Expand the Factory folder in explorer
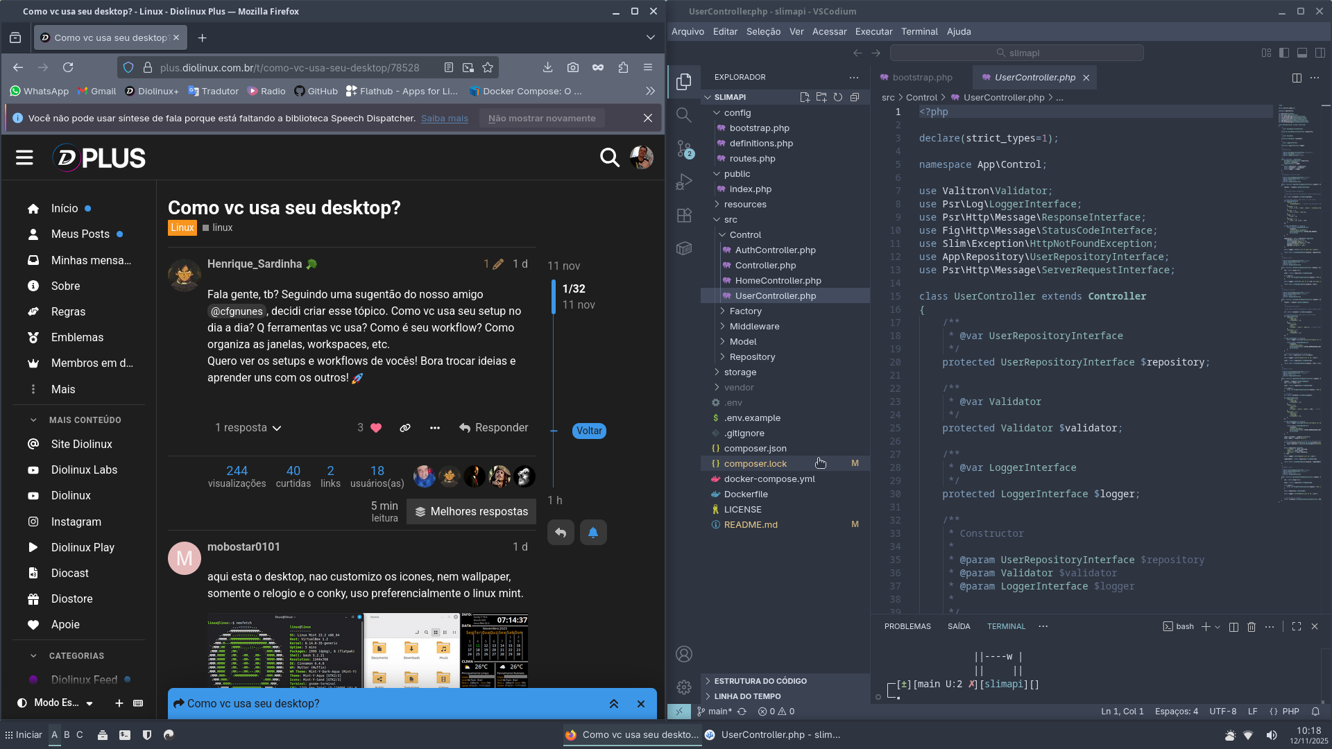1332x749 pixels. coord(745,311)
